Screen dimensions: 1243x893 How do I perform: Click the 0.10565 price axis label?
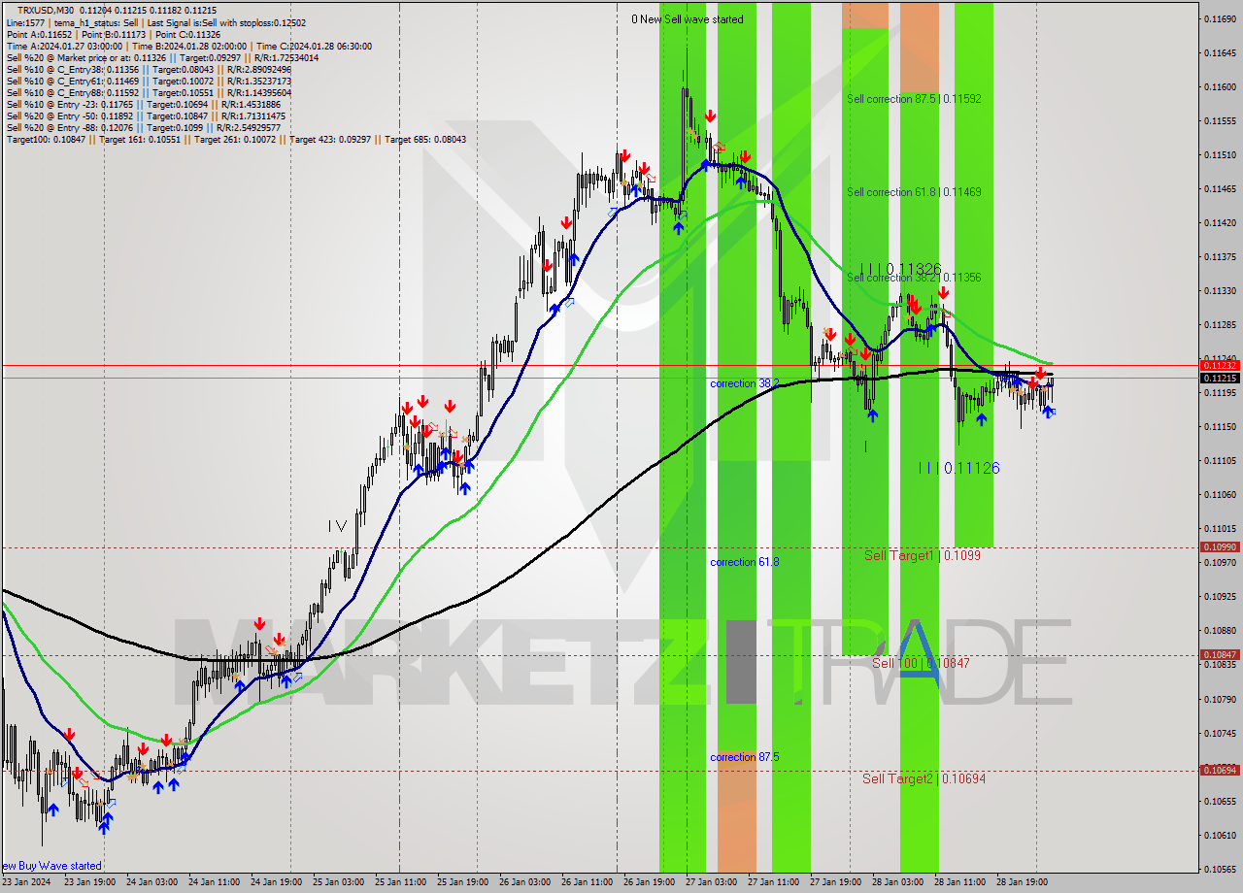1219,869
